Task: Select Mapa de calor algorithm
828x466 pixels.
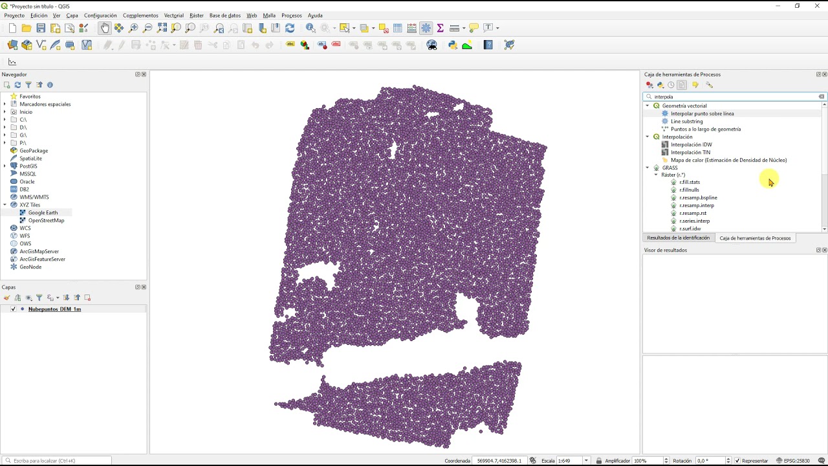Action: [728, 160]
